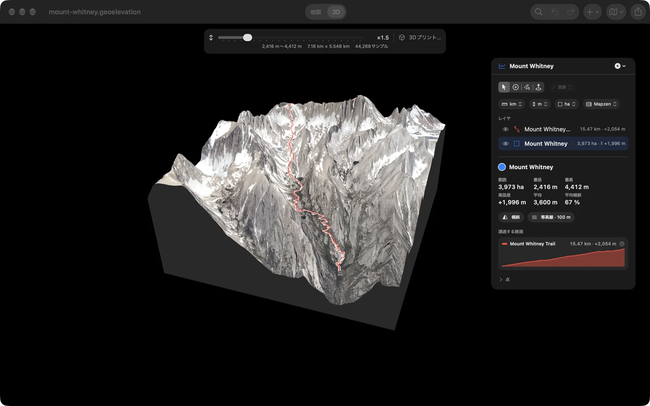Viewport: 650px width, 406px height.
Task: Choose the add point circle-plus tool
Action: point(516,87)
